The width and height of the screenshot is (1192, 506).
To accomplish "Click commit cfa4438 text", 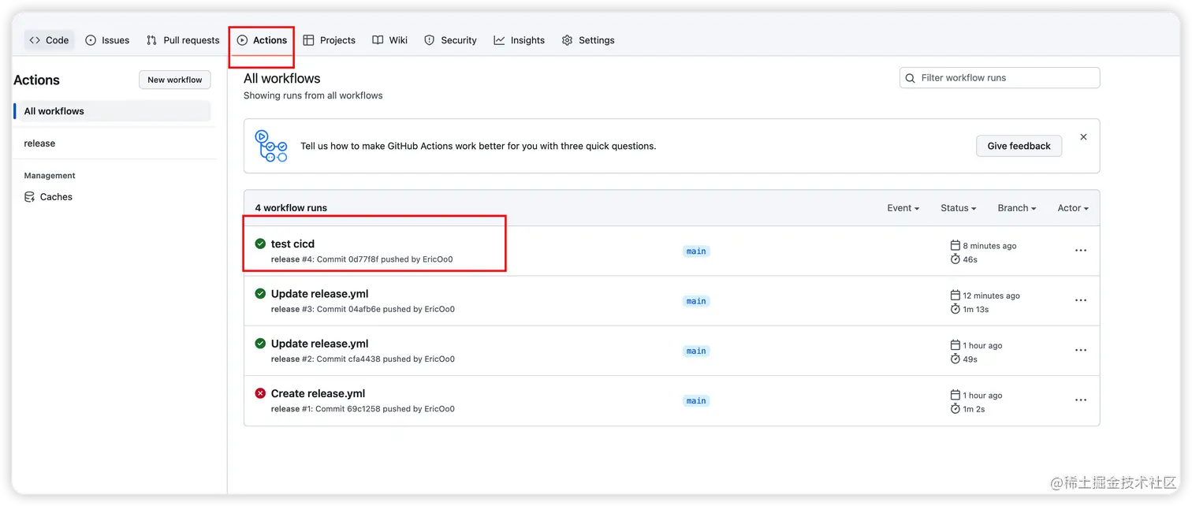I will pos(348,359).
